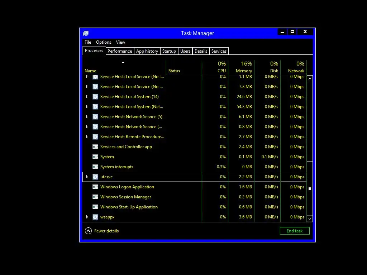Click the Windows Logon Application icon

(x=95, y=187)
